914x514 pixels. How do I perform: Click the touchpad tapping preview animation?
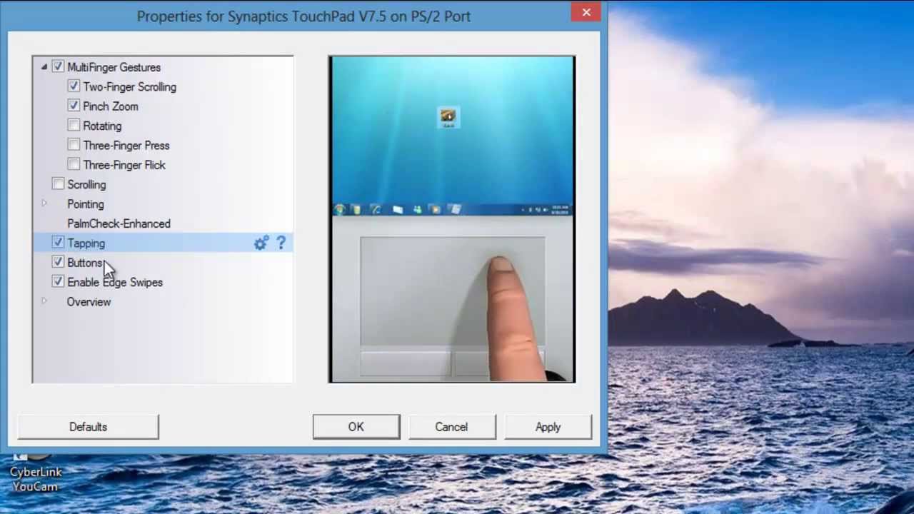[x=452, y=219]
